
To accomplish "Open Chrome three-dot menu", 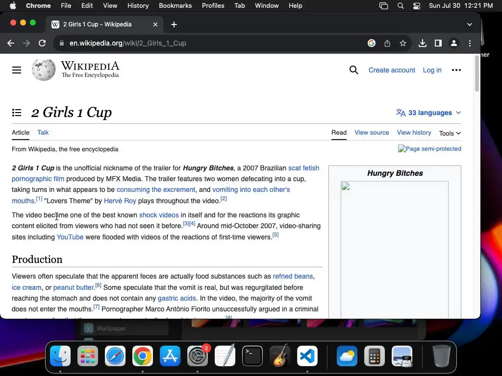I will 470,43.
